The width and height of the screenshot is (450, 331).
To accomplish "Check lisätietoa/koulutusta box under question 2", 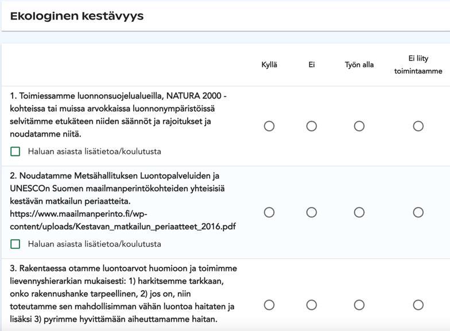I will 15,244.
